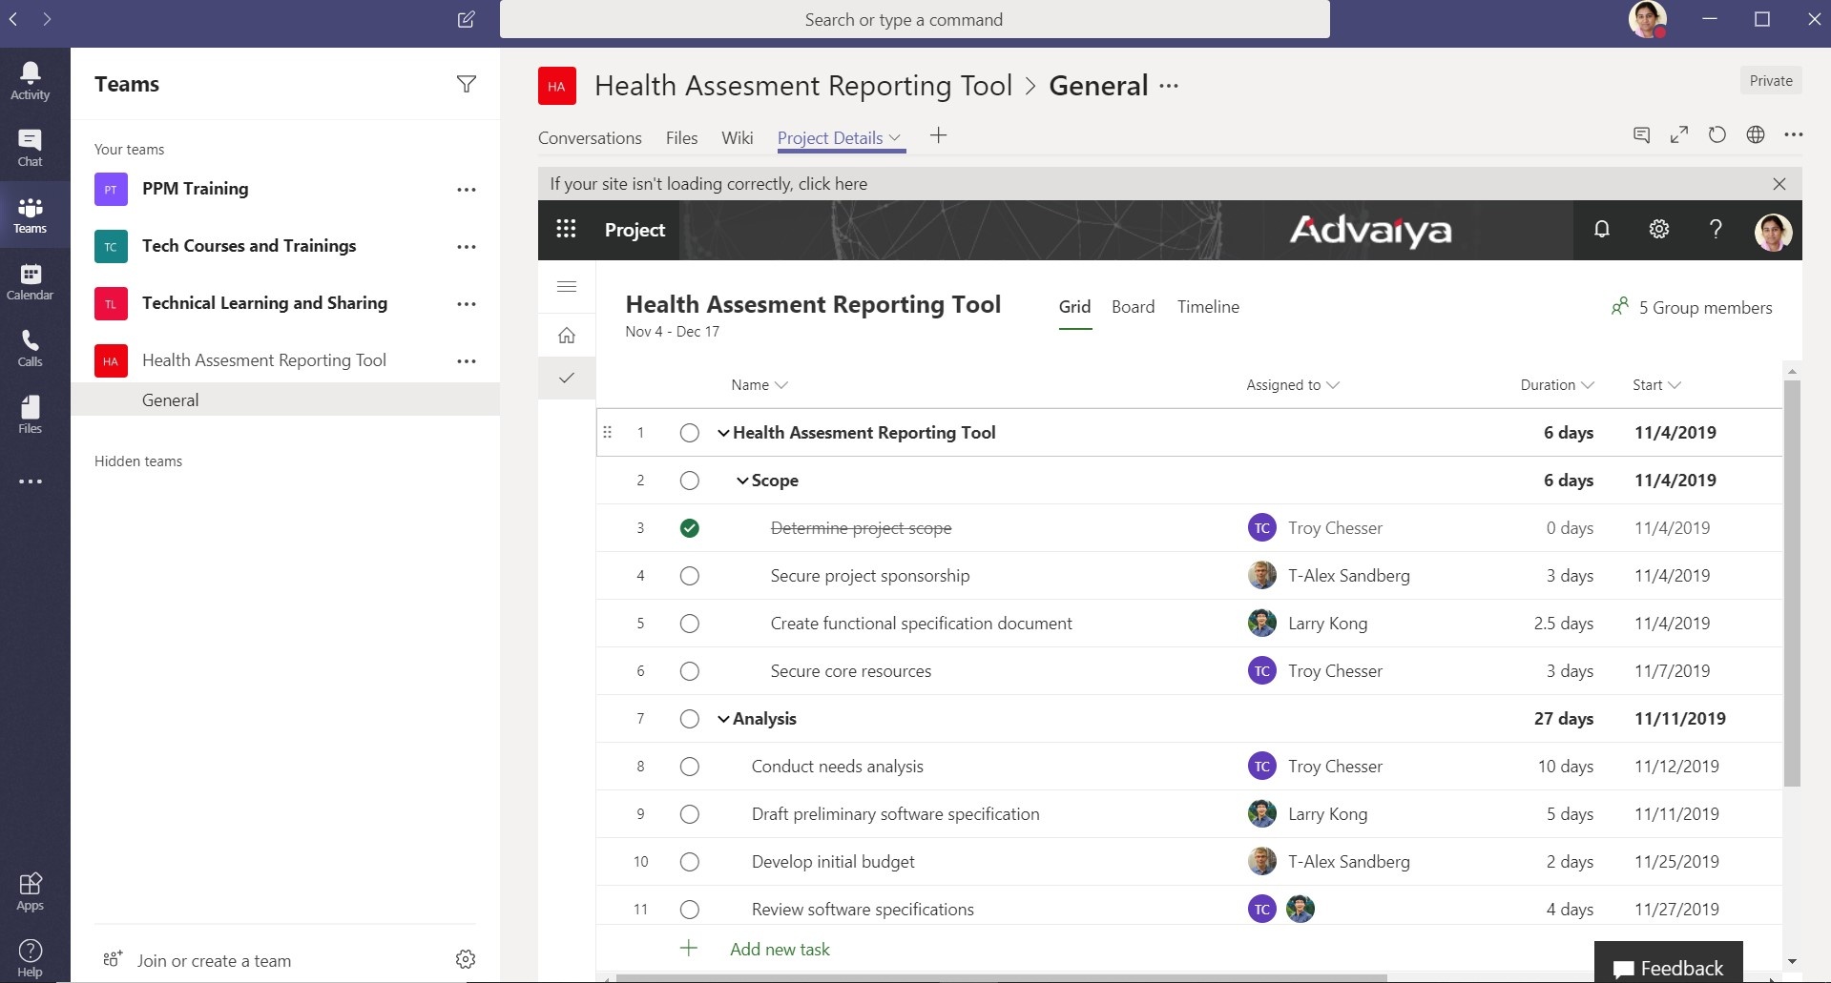Open Project settings gear
This screenshot has height=983, width=1831.
coord(1659,229)
